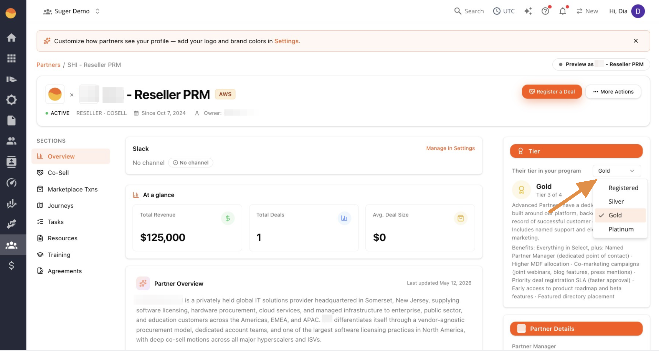Open the handshake icon in left sidebar
The width and height of the screenshot is (659, 351).
point(11,224)
